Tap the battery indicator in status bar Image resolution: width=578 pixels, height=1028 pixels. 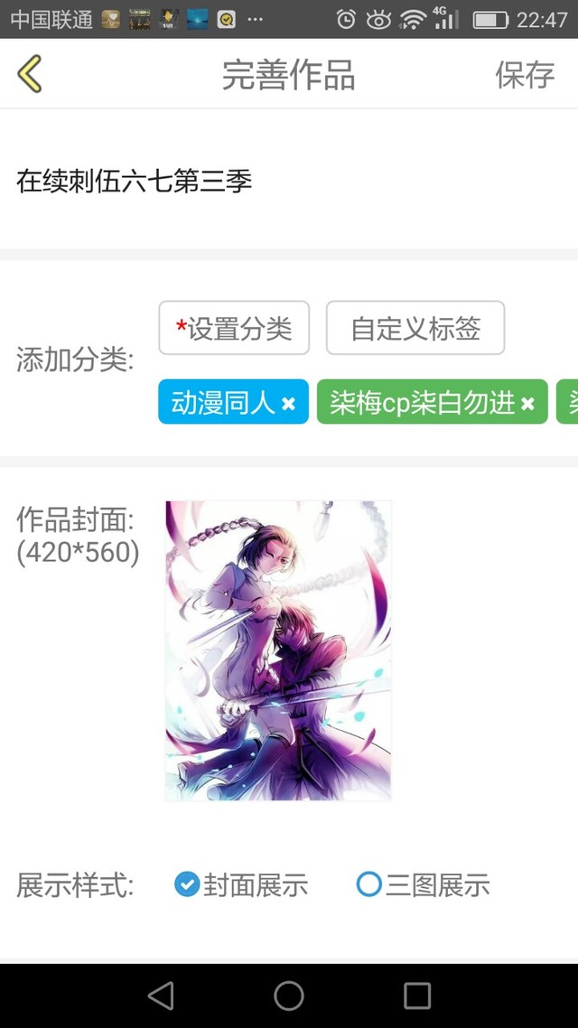490,20
